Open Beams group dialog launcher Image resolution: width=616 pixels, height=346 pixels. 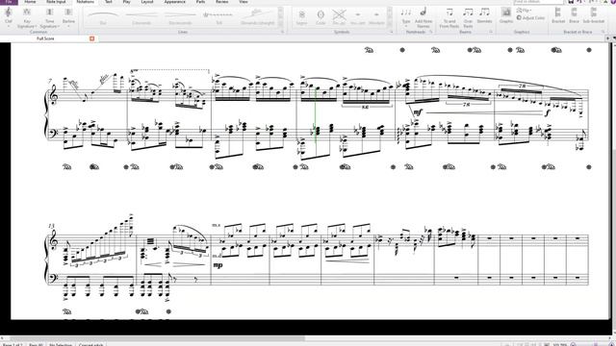pyautogui.click(x=491, y=32)
